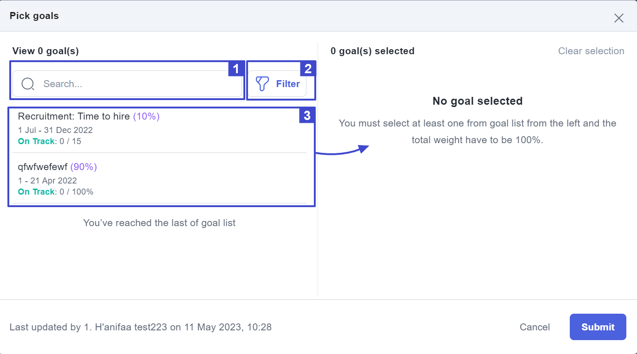
Task: Close the Pick goals dialog
Action: [618, 18]
